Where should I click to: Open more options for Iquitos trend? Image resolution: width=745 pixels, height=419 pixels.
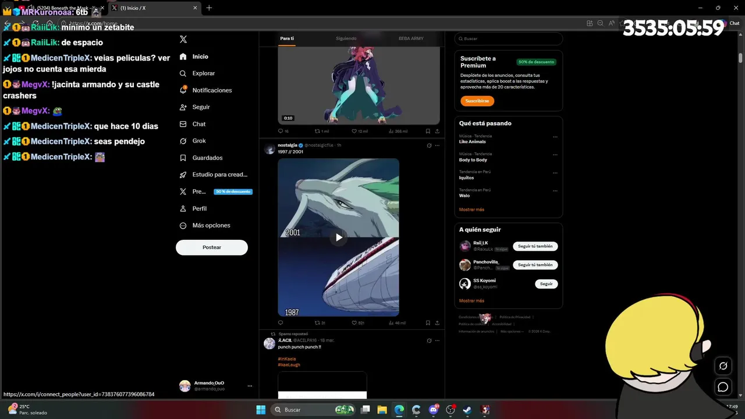click(555, 173)
